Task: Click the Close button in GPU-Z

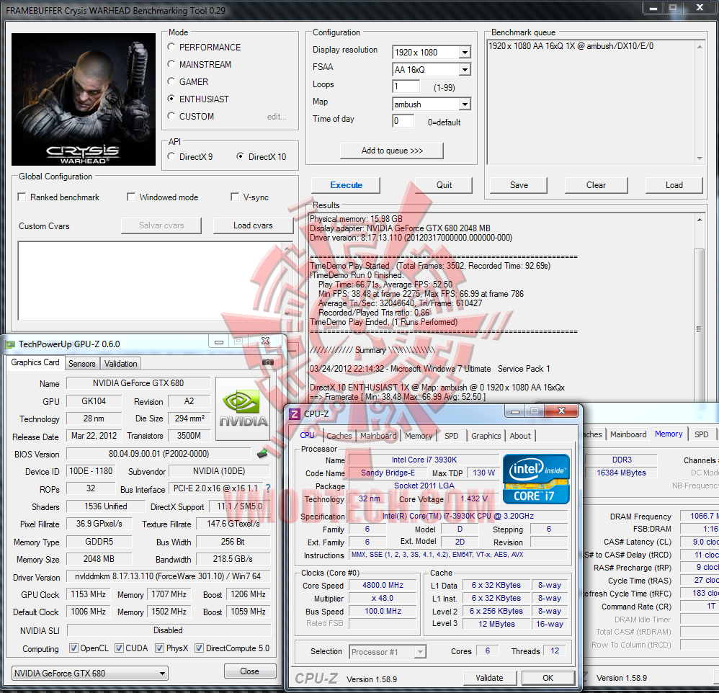Action: tap(250, 671)
